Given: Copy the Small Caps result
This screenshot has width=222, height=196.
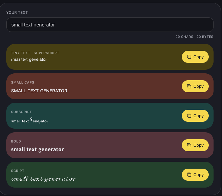Looking at the screenshot, I should (195, 86).
